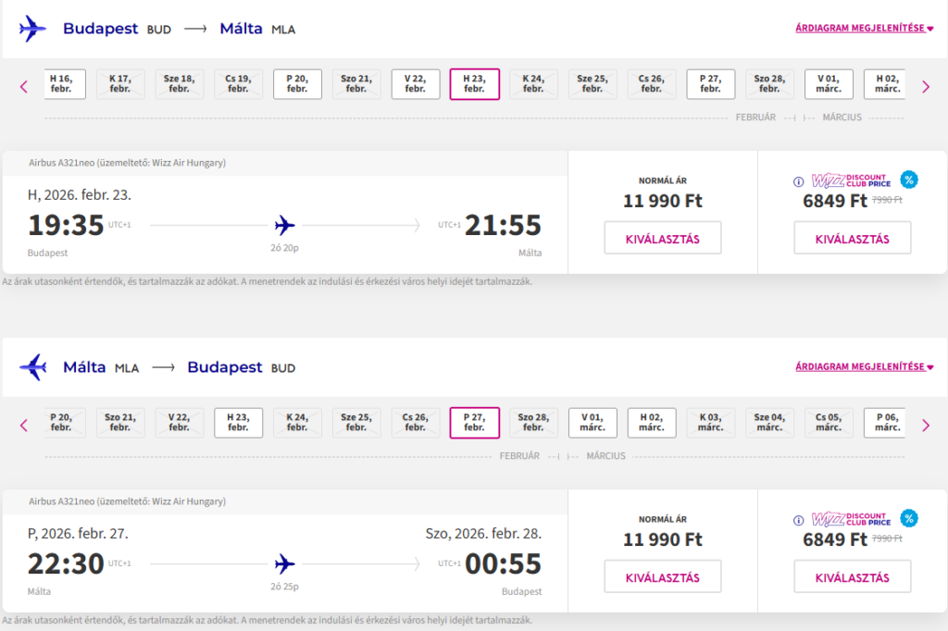This screenshot has width=948, height=631.
Task: Select outbound date V 01, márc.
Action: (x=829, y=84)
